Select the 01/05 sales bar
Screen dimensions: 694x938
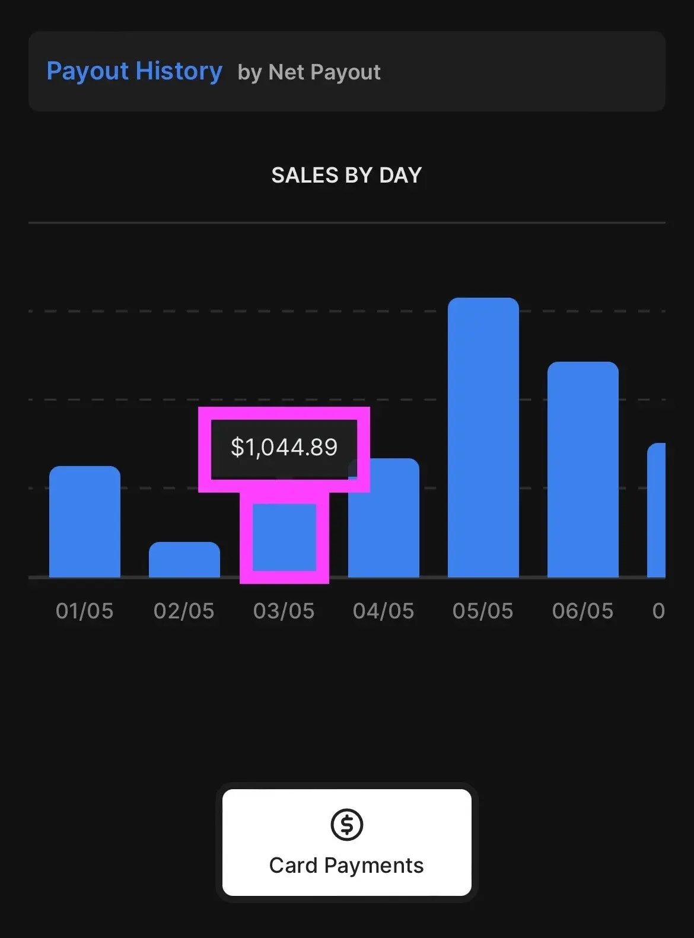coord(85,522)
